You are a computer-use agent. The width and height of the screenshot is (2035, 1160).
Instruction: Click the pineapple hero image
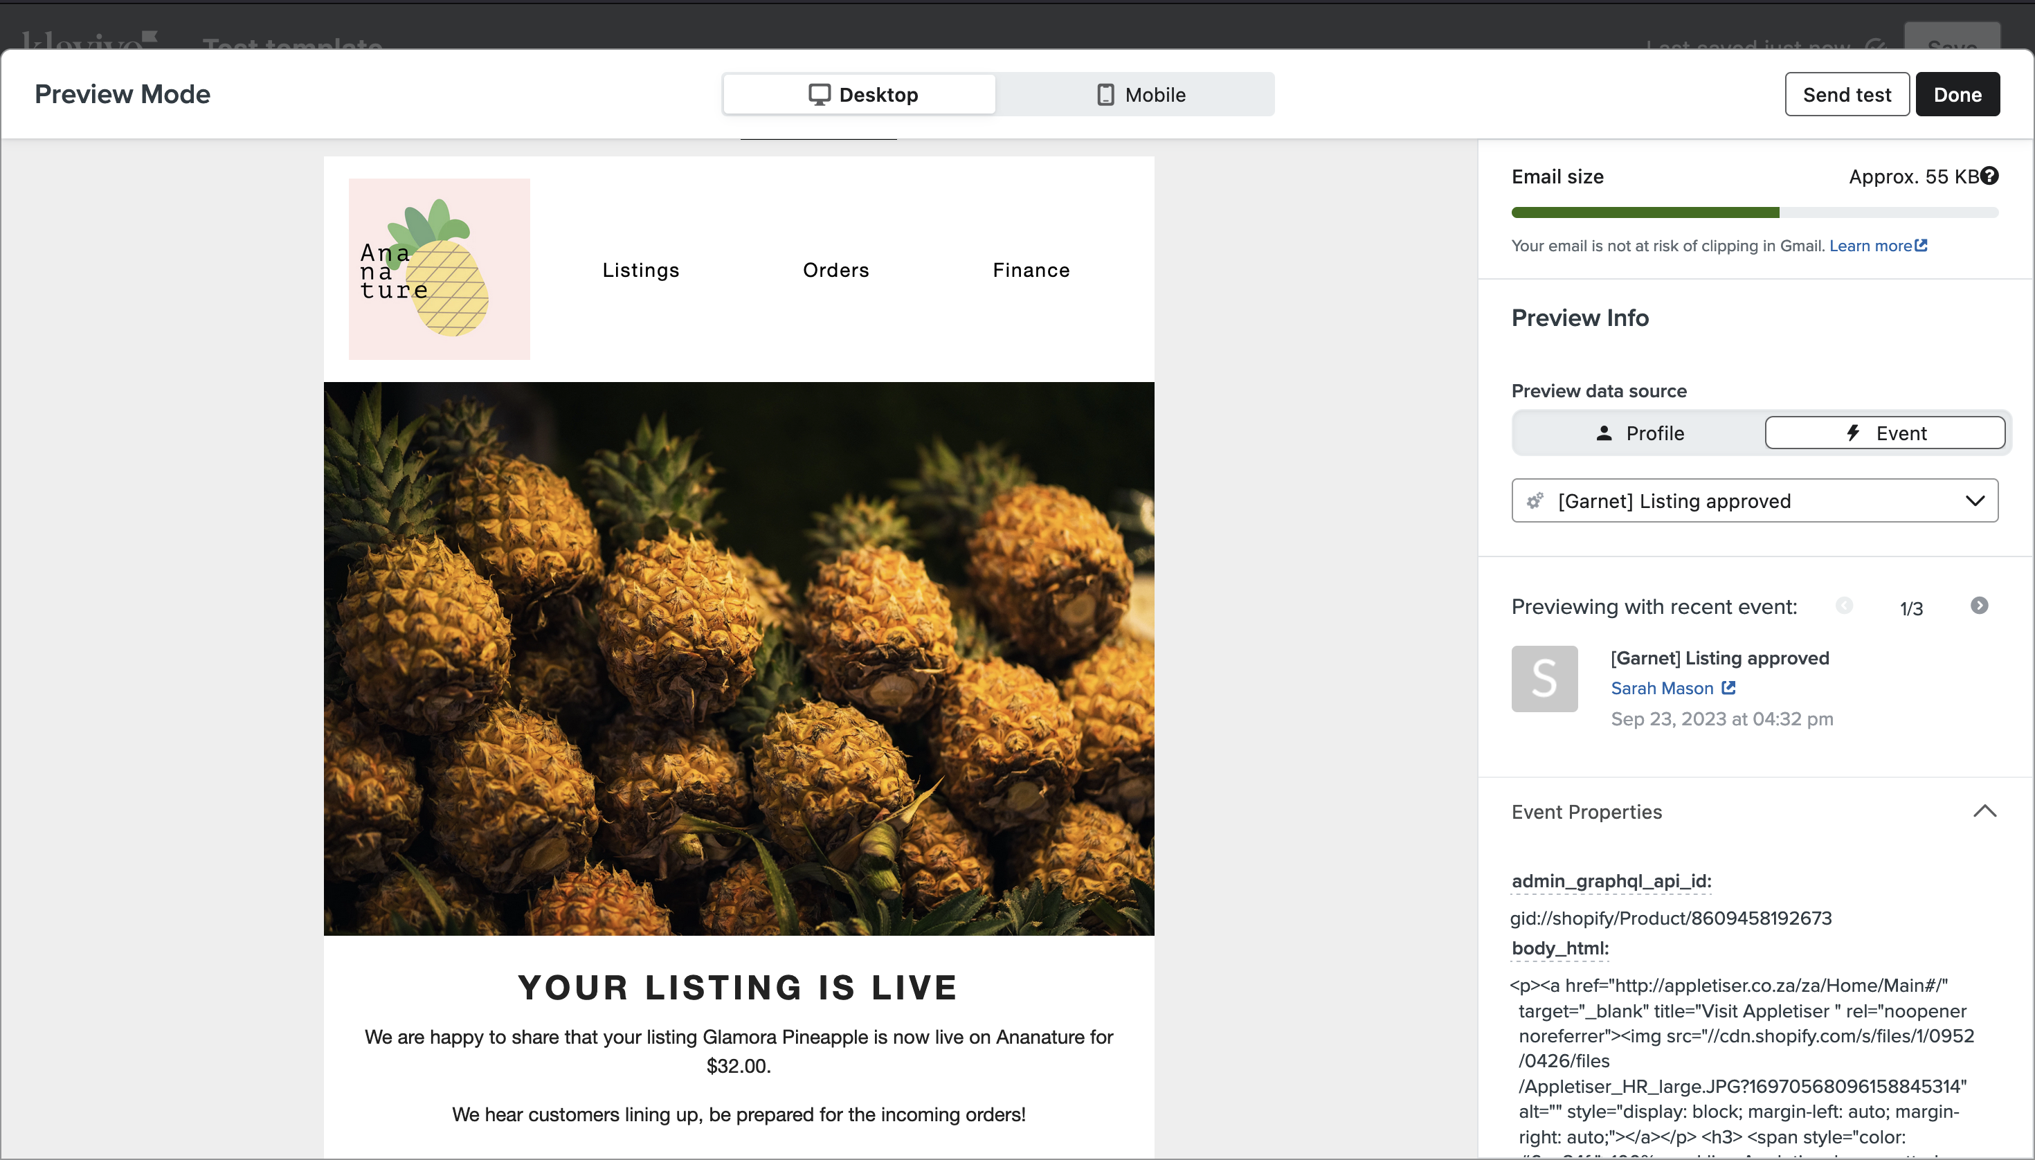coord(739,658)
